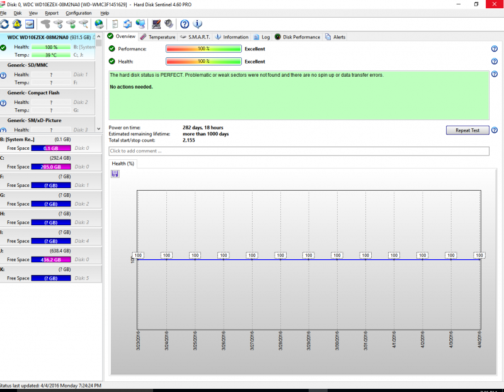Switch to the Disk Performance tab

coord(297,37)
